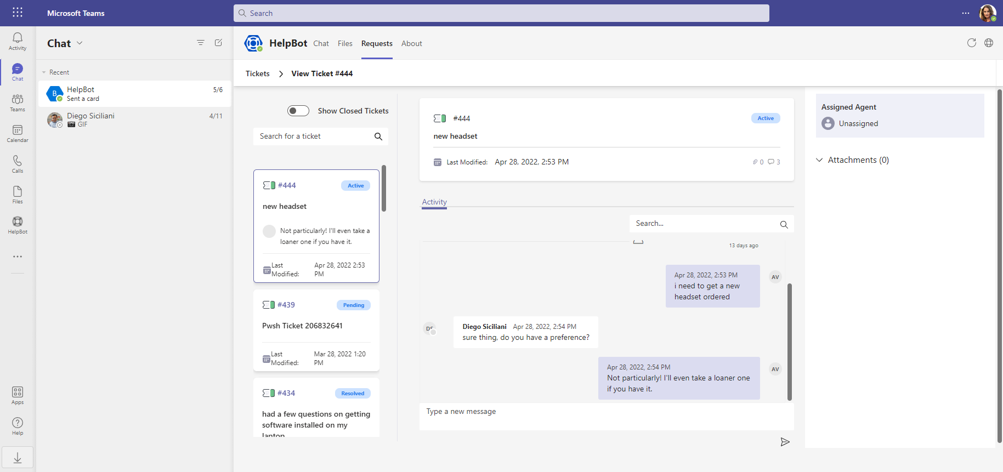The width and height of the screenshot is (1003, 472).
Task: Start a new chat
Action: point(218,43)
